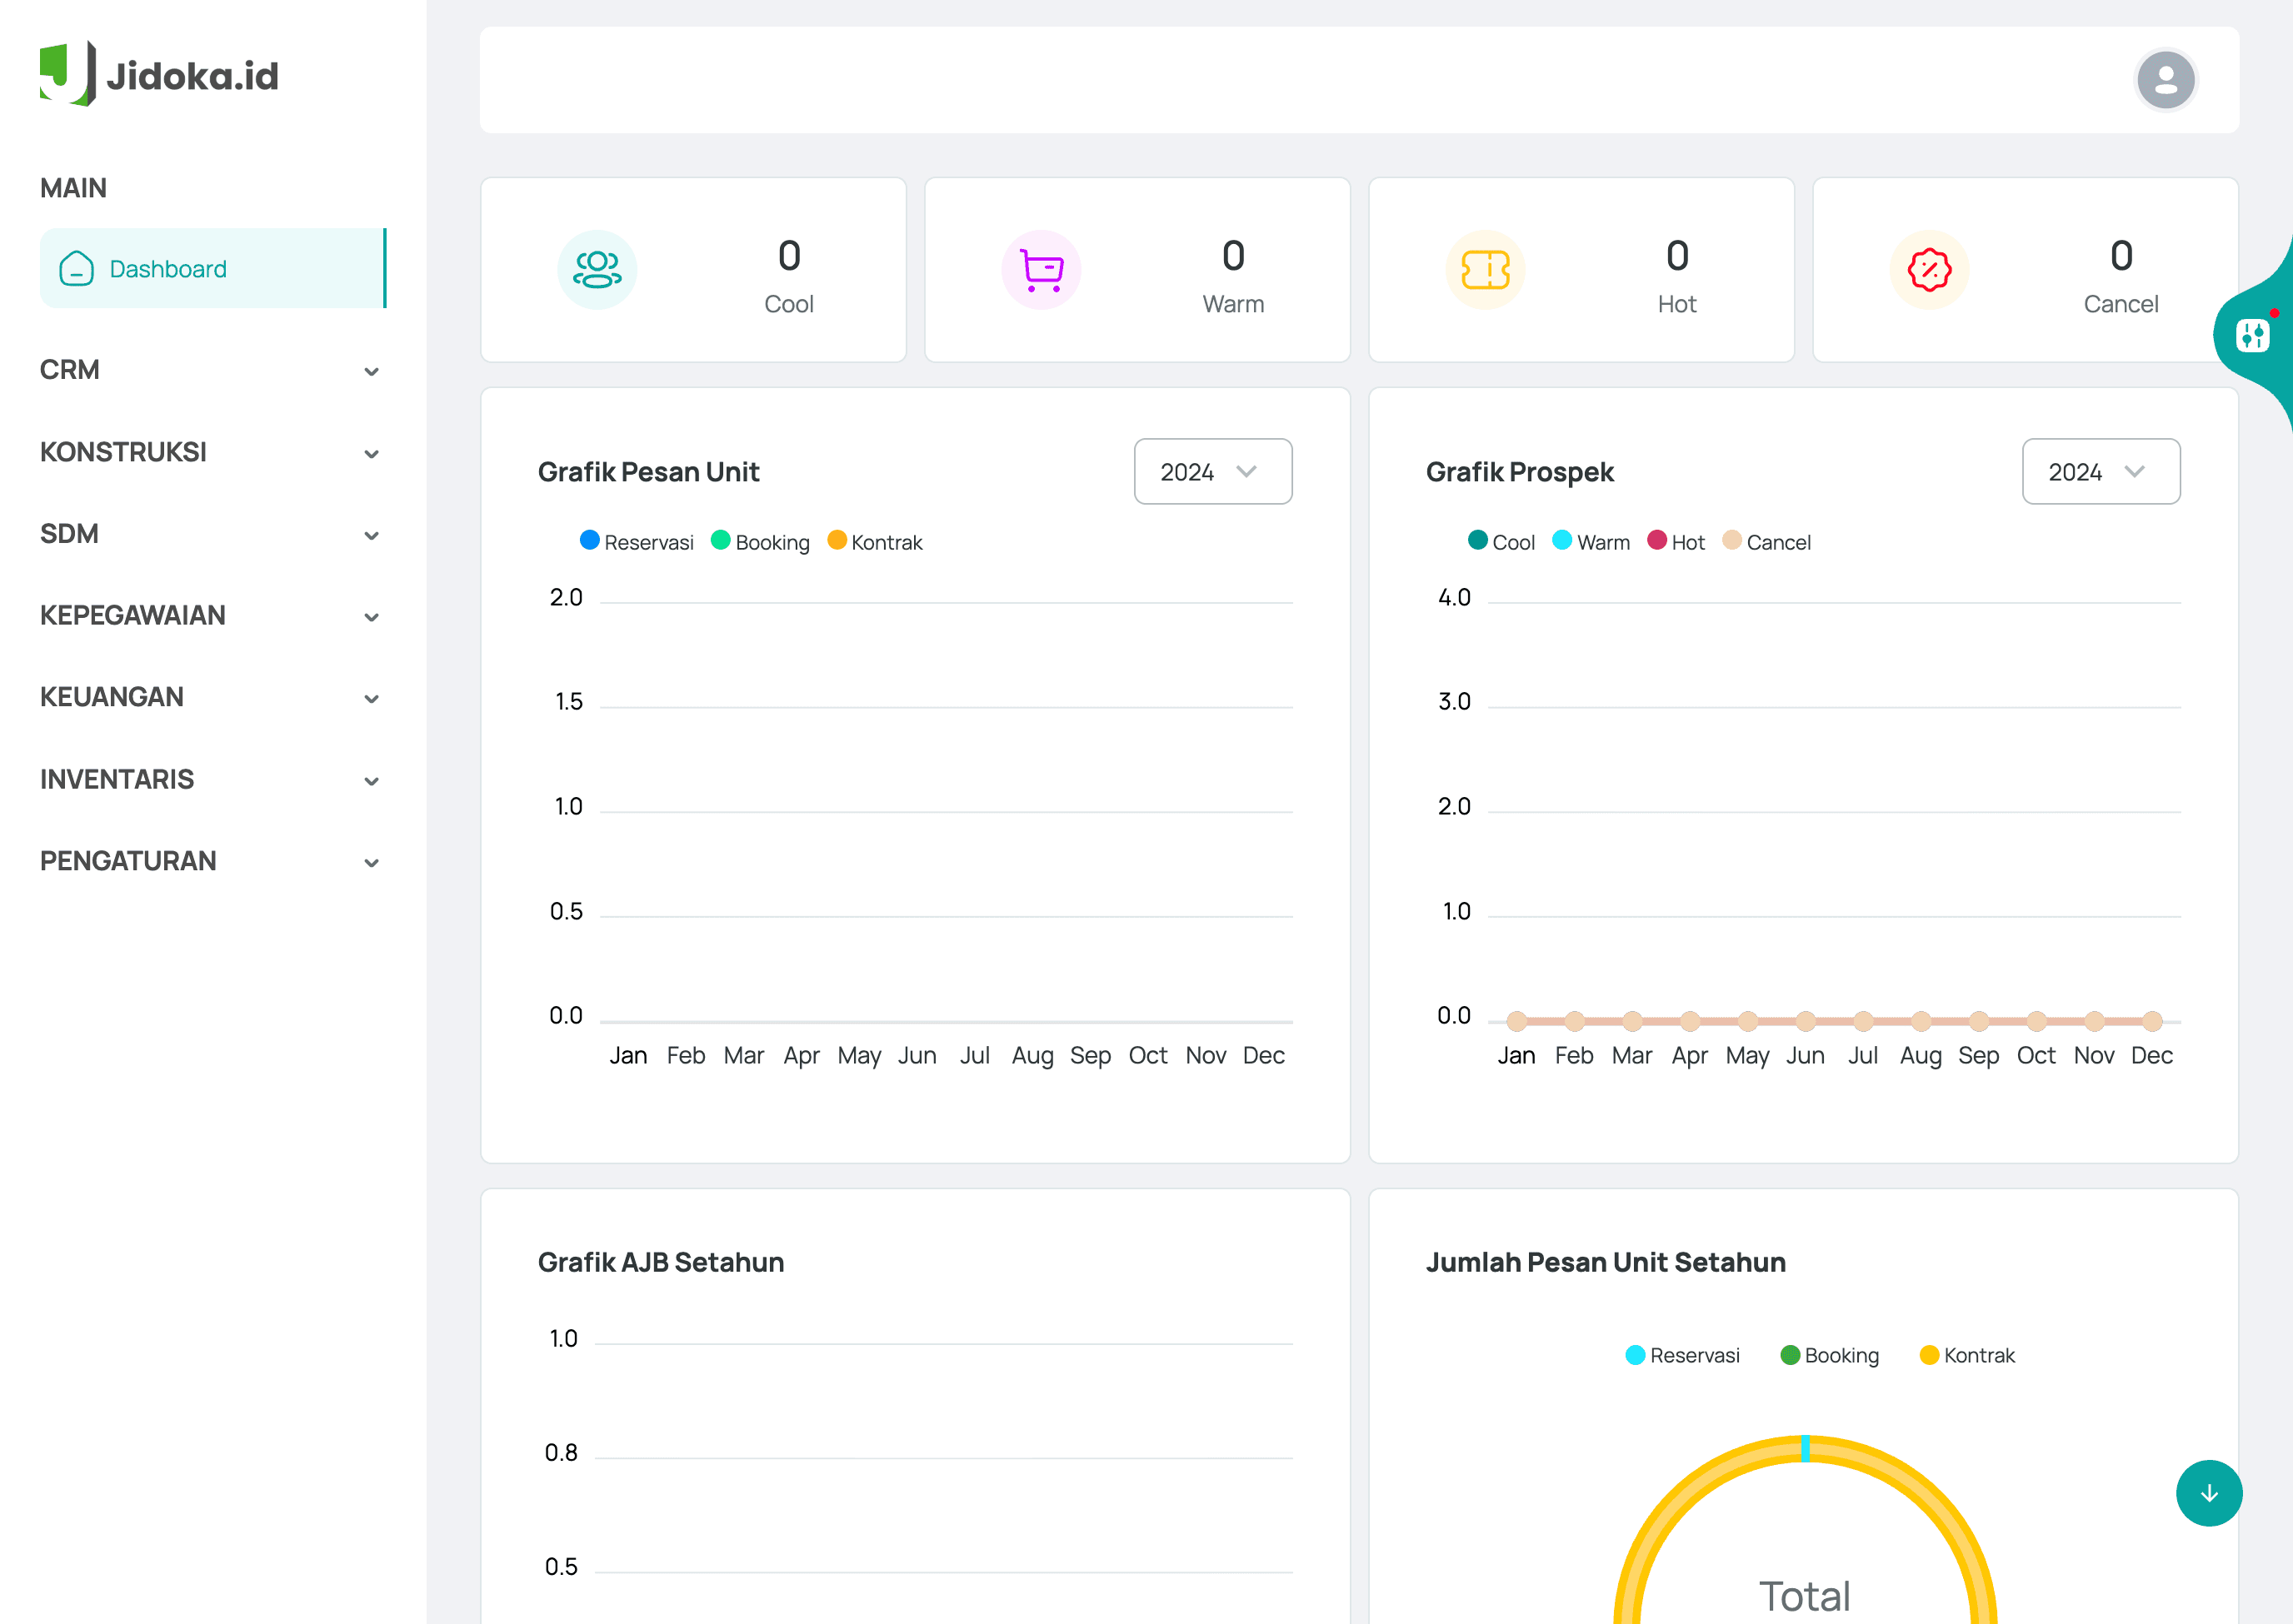Click the PENGATURAN chevron arrow

click(371, 863)
